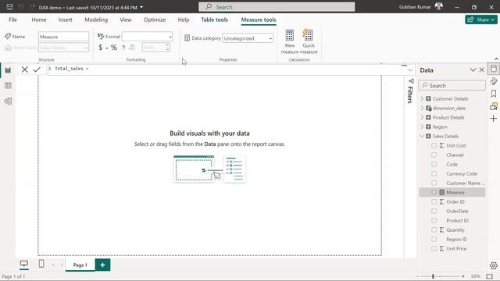Image resolution: width=500 pixels, height=281 pixels.
Task: Click Data pane icon on right rail
Action: pyautogui.click(x=494, y=69)
